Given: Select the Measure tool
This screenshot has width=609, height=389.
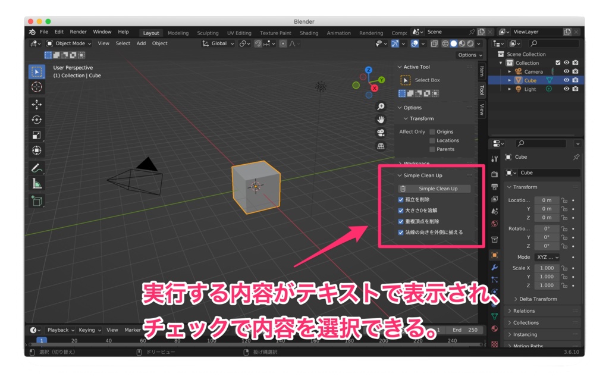Looking at the screenshot, I should pos(37,184).
